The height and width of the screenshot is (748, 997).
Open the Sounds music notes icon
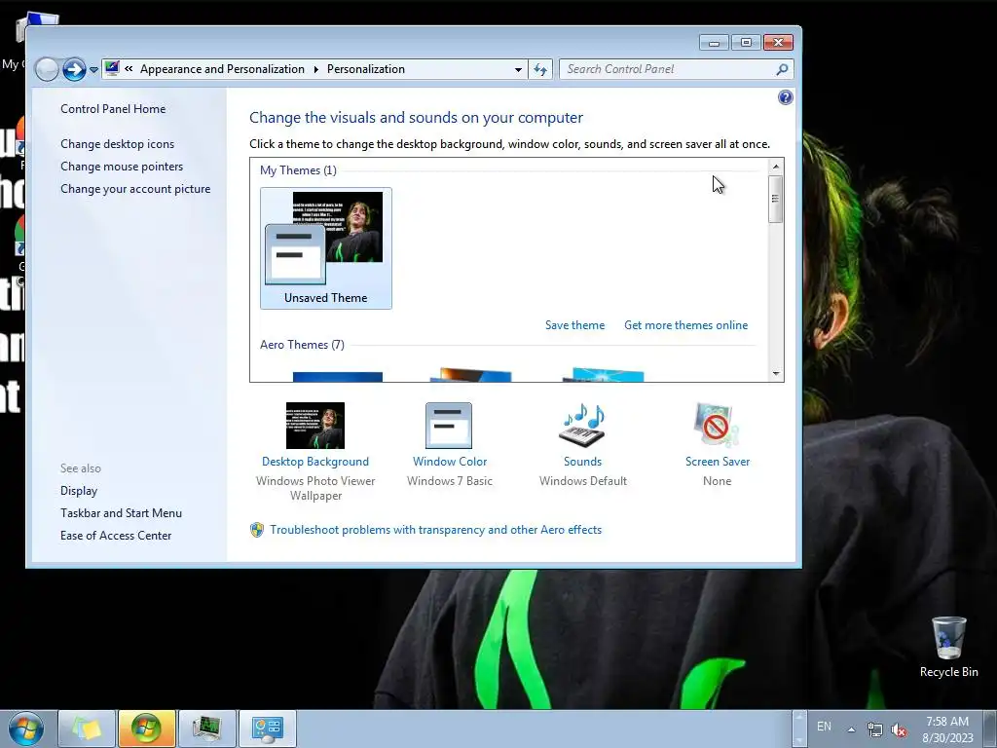point(582,426)
